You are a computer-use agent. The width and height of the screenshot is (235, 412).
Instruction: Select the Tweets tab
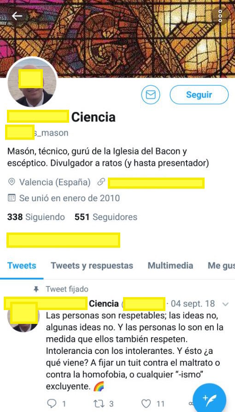click(x=22, y=266)
